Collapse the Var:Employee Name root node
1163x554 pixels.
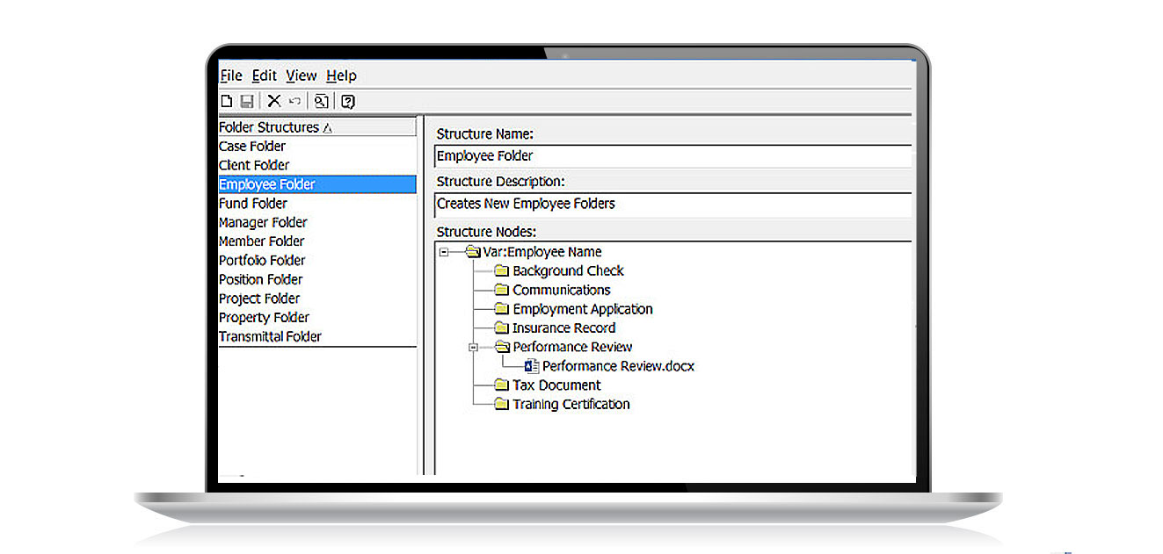pos(444,252)
